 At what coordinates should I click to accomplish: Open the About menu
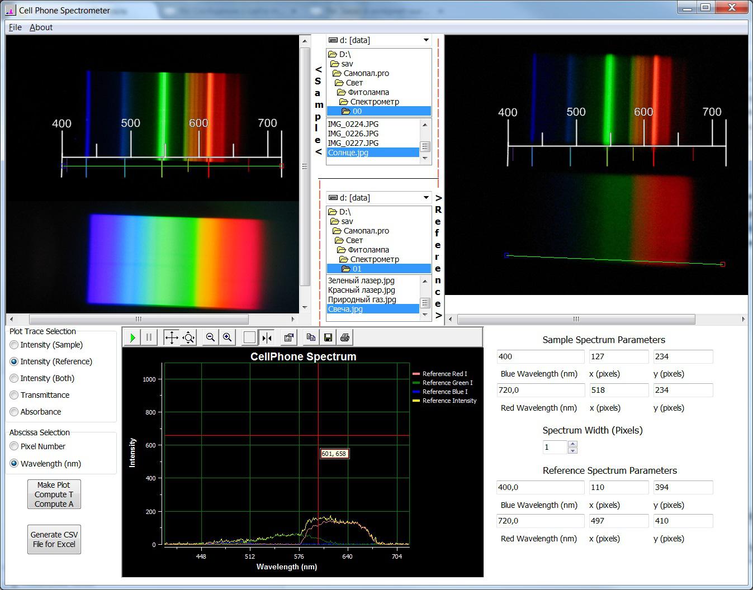tap(41, 27)
